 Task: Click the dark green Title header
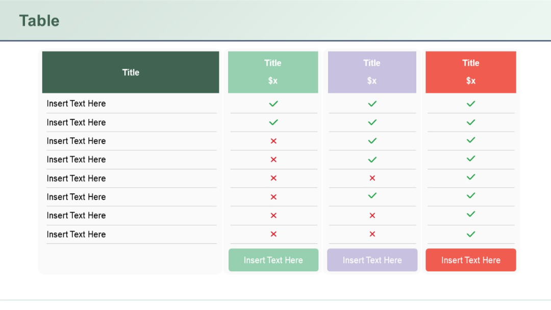131,72
